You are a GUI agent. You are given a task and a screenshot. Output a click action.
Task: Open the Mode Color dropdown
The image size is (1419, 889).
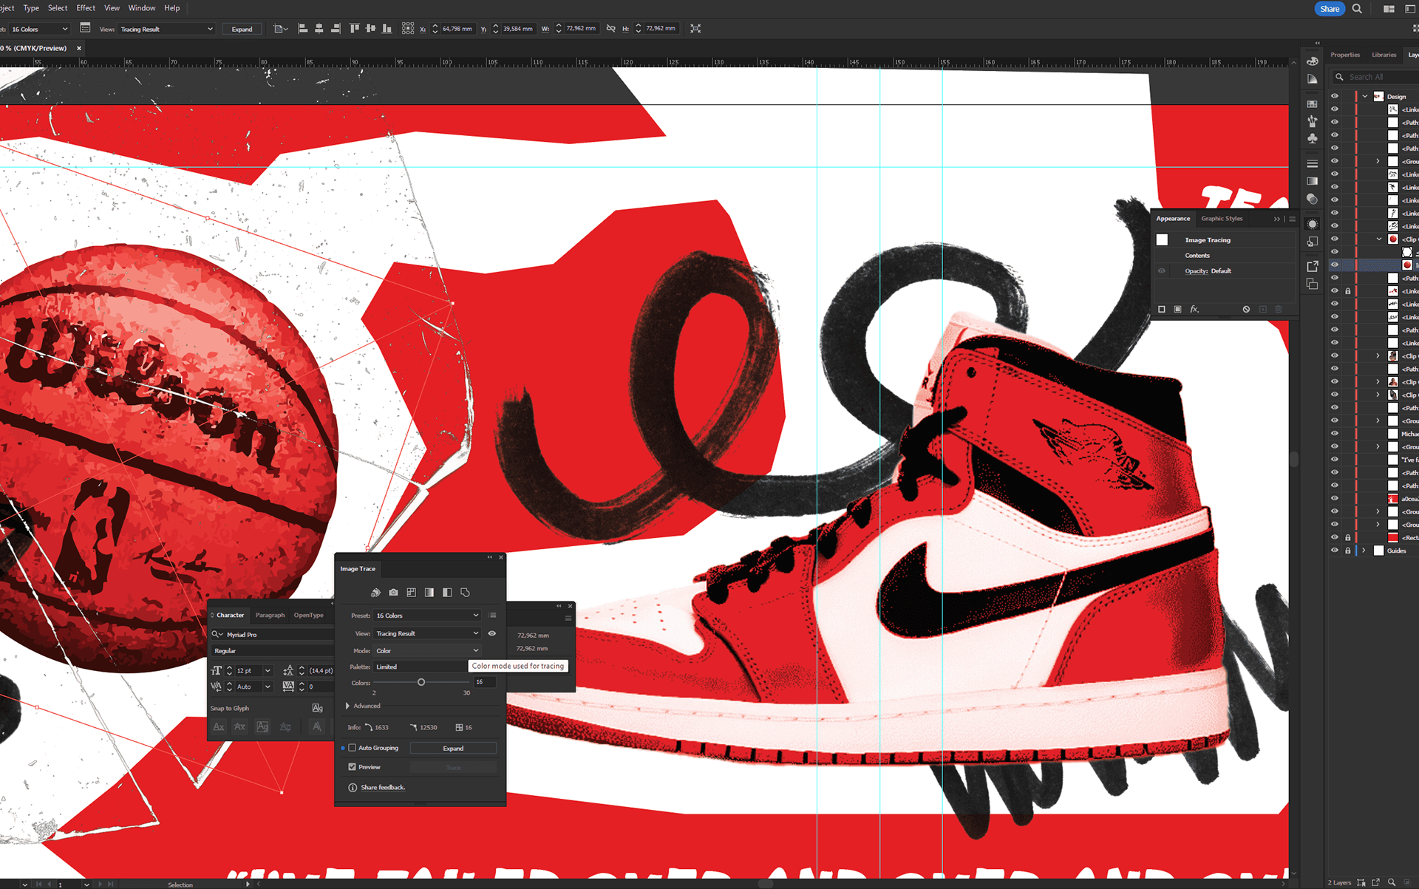tap(427, 651)
